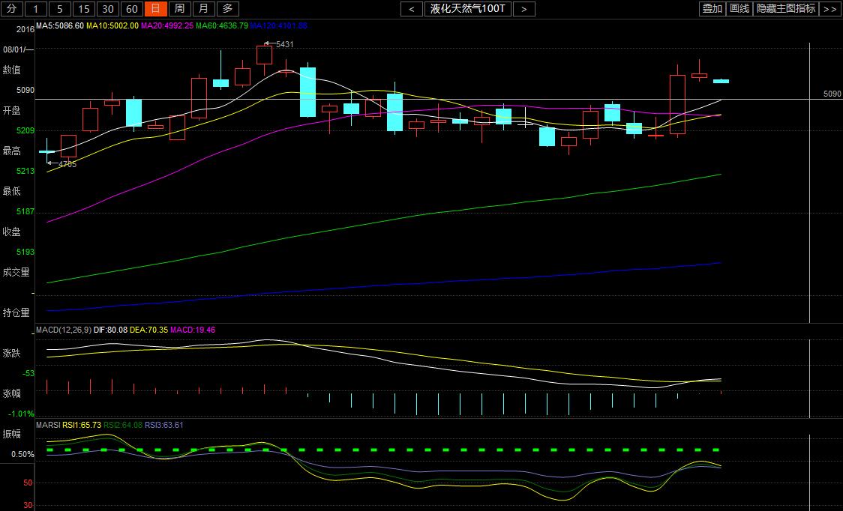Select the 日 (daily) chart tab

[x=155, y=9]
